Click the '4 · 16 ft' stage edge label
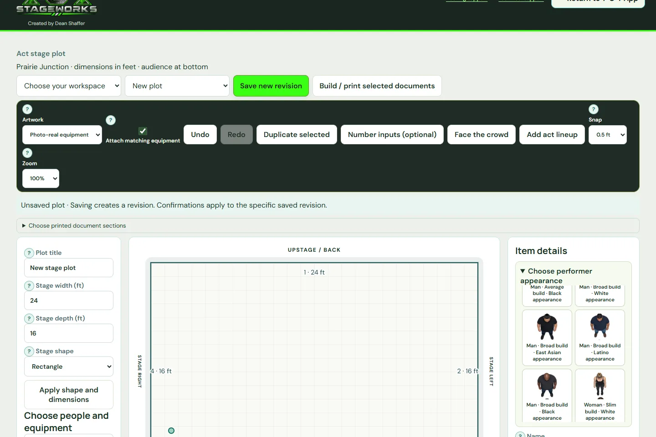 point(161,371)
